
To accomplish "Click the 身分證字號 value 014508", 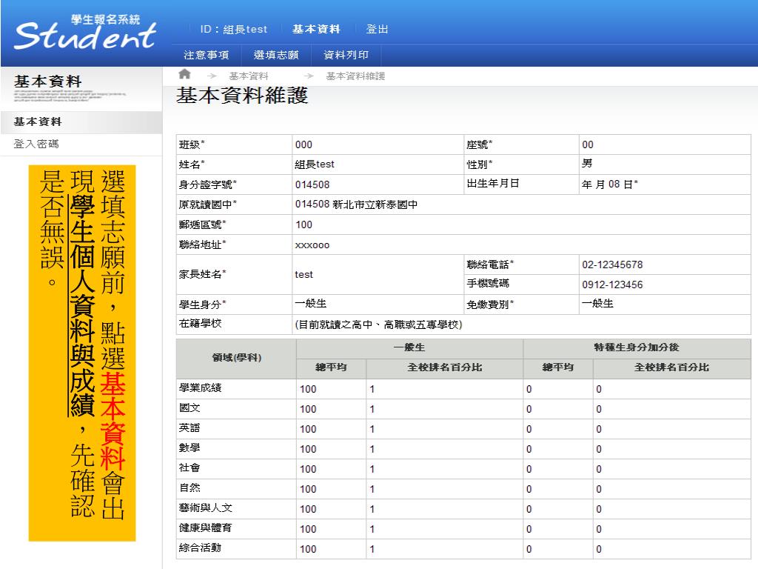I will tap(312, 184).
